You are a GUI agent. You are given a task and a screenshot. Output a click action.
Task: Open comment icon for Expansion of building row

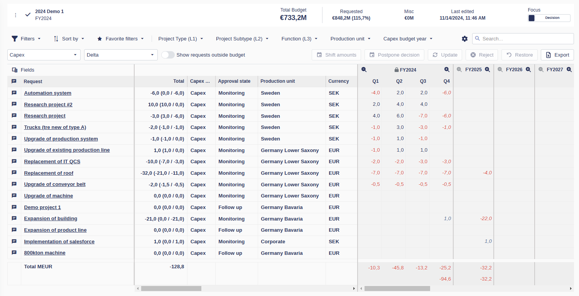[14, 218]
